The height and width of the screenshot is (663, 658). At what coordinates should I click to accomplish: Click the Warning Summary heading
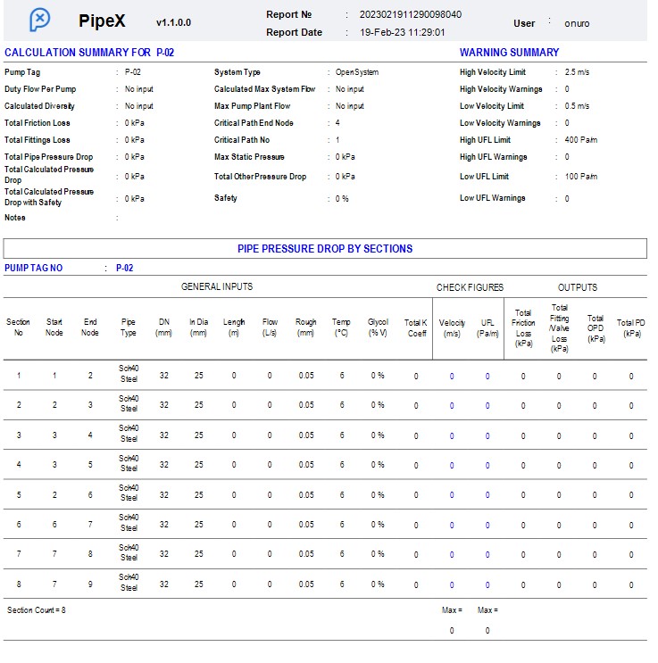click(x=509, y=53)
